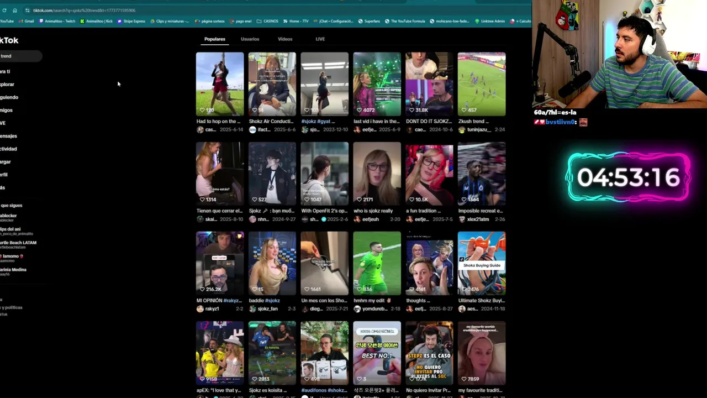Open Siguiendo in TikTok sidebar

pyautogui.click(x=9, y=97)
